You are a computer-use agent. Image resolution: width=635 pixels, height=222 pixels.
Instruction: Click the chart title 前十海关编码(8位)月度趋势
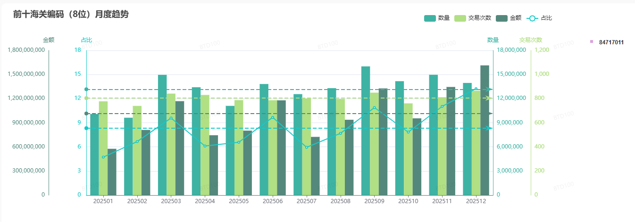tap(71, 15)
